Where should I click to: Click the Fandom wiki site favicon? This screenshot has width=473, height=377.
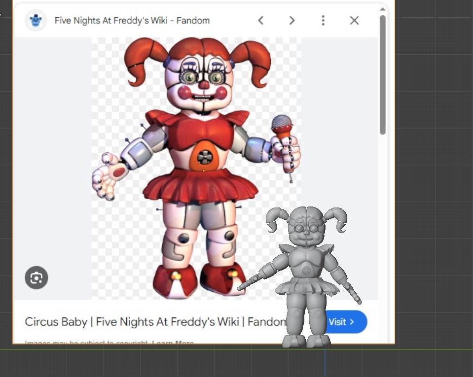pyautogui.click(x=36, y=21)
